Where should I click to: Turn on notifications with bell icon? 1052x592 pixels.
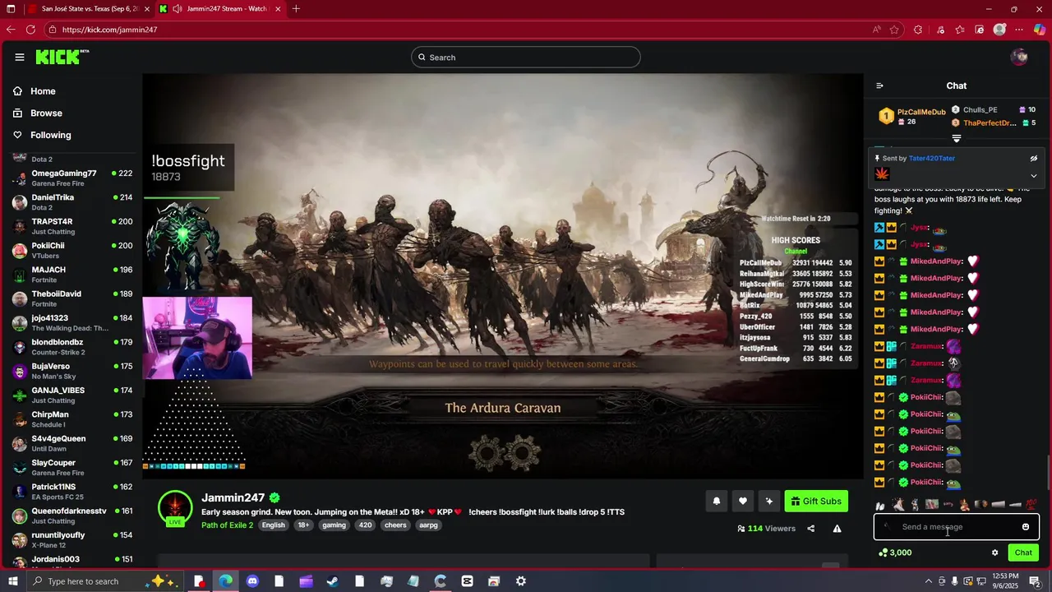pos(717,501)
